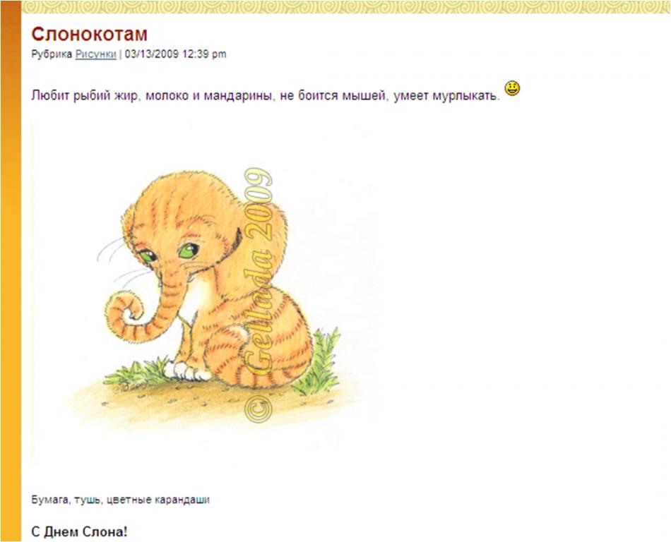The width and height of the screenshot is (671, 542).
Task: Click the elephant-cat's green eye
Action: 188,251
